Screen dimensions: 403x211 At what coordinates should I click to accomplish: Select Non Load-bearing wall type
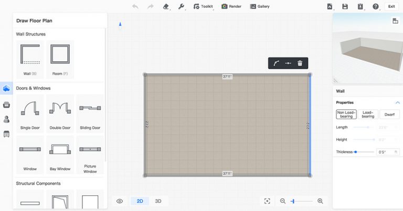[x=346, y=114]
